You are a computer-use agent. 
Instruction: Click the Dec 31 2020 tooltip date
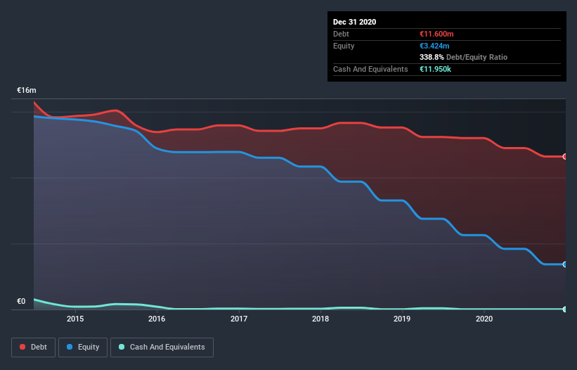click(x=355, y=22)
